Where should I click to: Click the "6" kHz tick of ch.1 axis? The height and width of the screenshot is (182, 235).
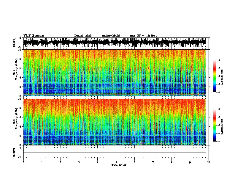(x=21, y=68)
